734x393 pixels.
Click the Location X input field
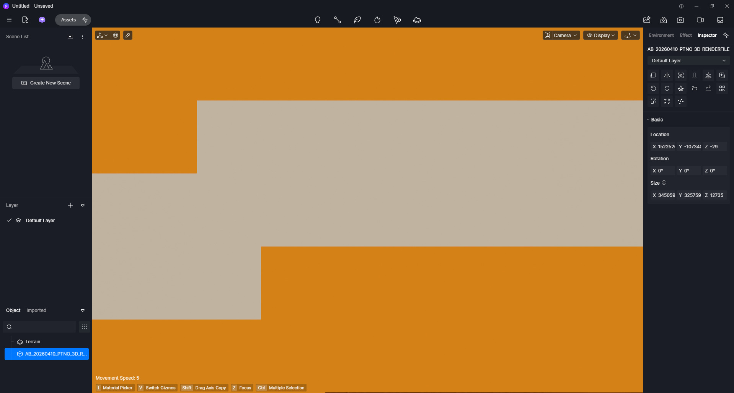pyautogui.click(x=666, y=147)
